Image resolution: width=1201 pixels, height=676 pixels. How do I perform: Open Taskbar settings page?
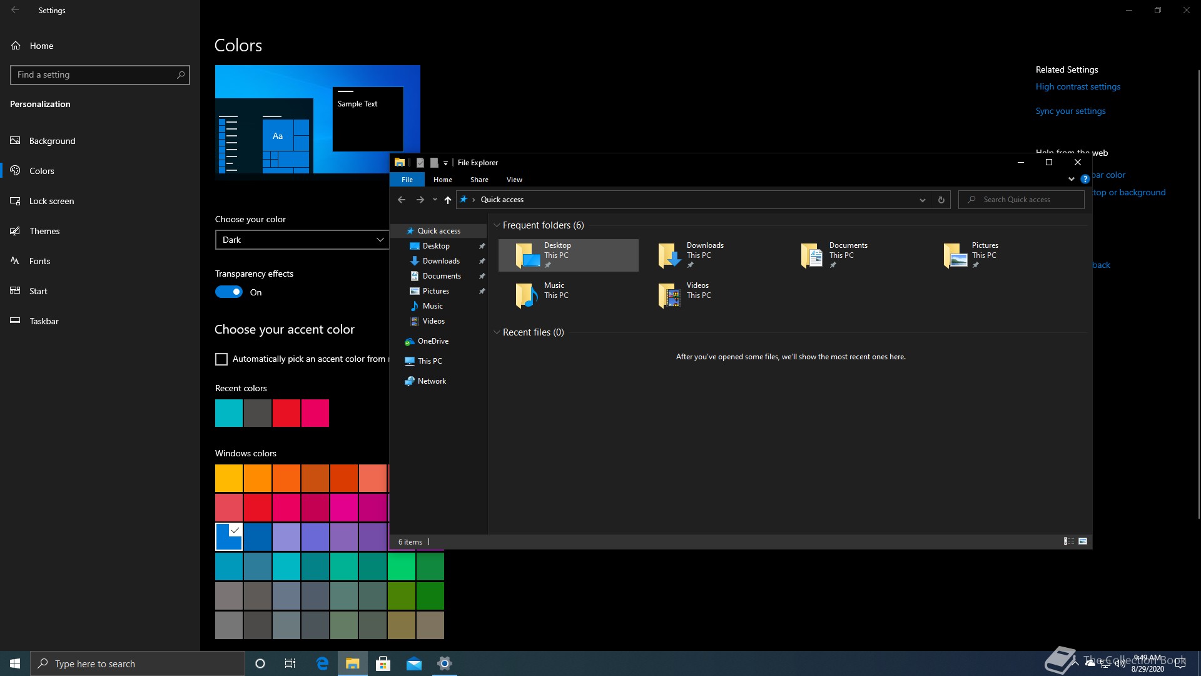100,321
